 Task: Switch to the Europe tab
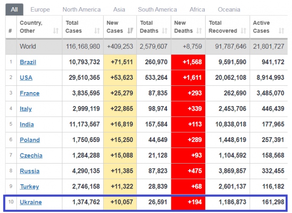[40, 9]
